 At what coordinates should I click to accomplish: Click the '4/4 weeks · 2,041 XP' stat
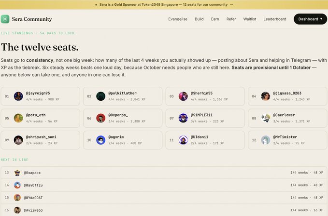pyautogui.click(x=127, y=99)
